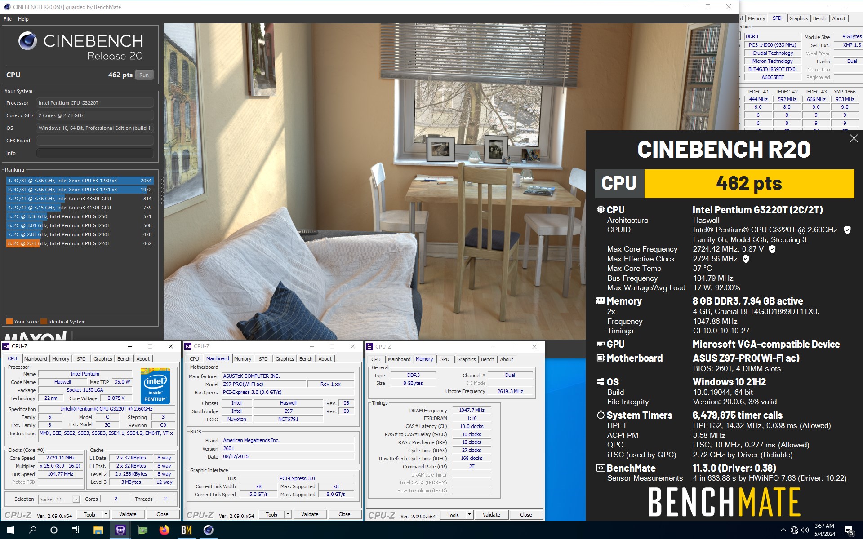Screen dimensions: 863x539
Task: Open SPD tab in second CPU-Z window
Action: click(263, 359)
